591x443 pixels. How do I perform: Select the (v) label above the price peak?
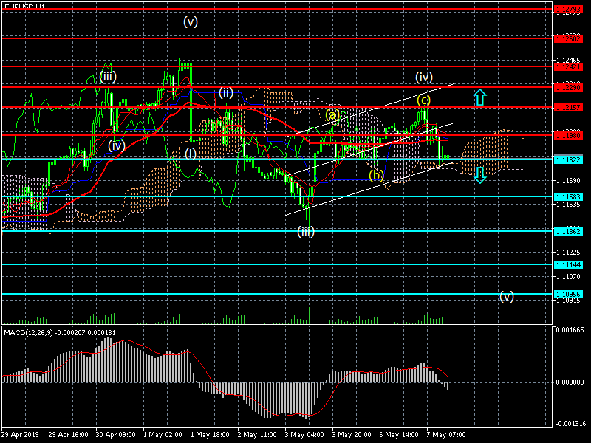pyautogui.click(x=191, y=22)
